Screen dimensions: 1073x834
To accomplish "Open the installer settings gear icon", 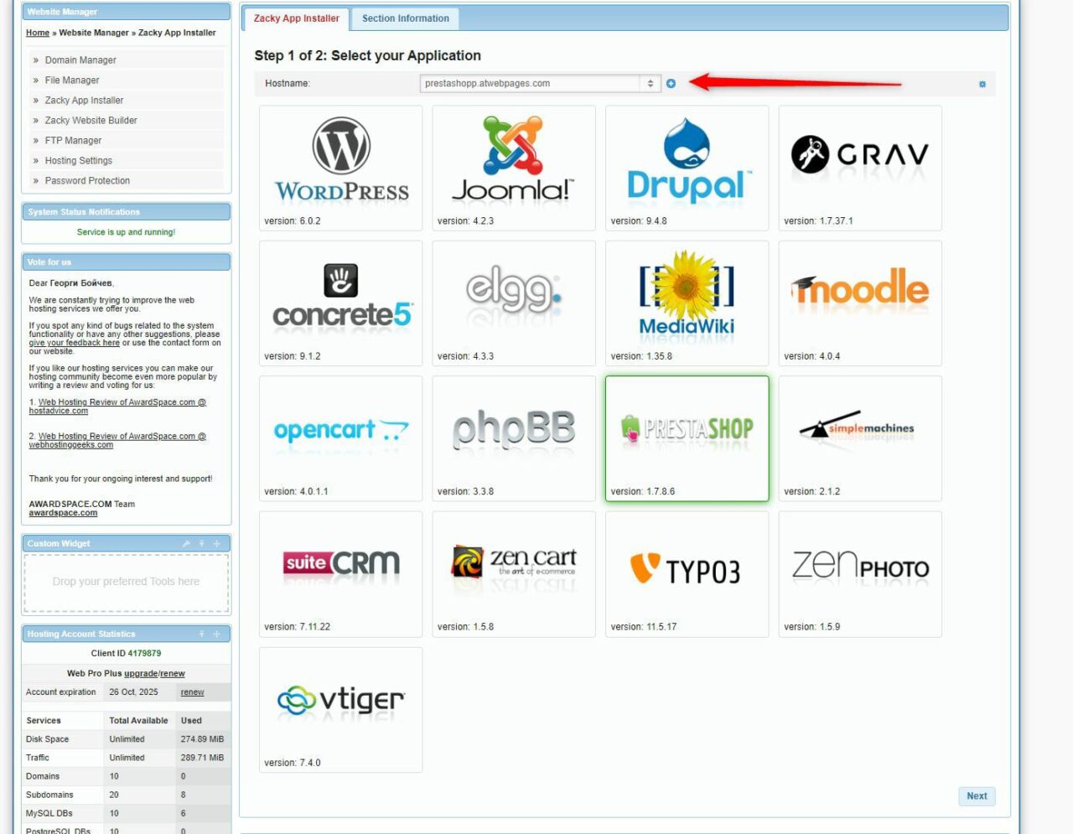I will [x=981, y=84].
